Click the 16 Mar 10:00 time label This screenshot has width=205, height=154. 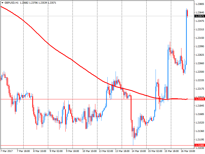coord(188,151)
